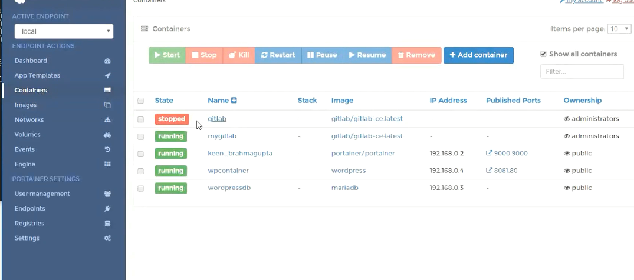Open User management settings
Viewport: 634px width, 280px height.
coord(42,194)
